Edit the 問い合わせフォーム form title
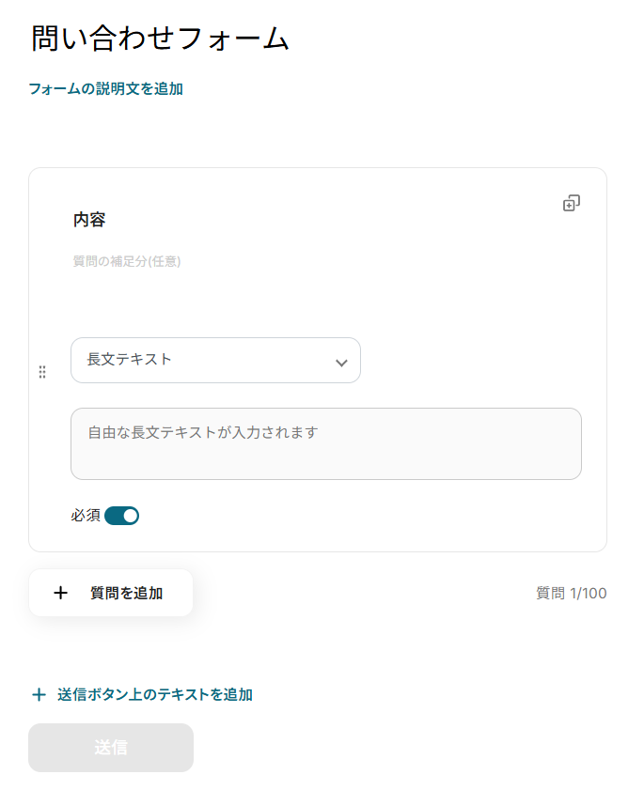Viewport: 644px width, 790px height. pyautogui.click(x=160, y=39)
